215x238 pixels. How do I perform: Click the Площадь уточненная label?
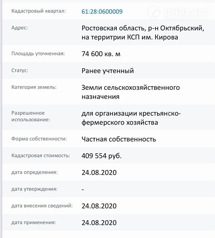pyautogui.click(x=38, y=54)
